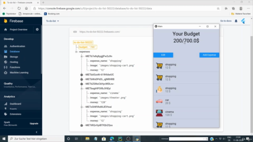
Task: Select the cinema 120 $ expense
Action: 186,113
